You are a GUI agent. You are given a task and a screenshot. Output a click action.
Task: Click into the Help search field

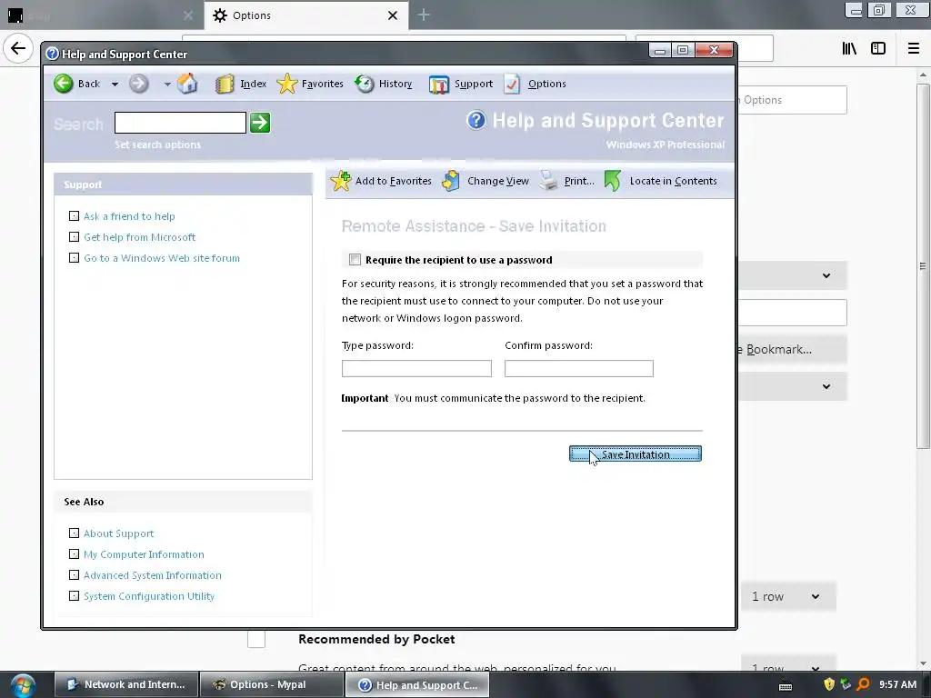click(x=180, y=123)
